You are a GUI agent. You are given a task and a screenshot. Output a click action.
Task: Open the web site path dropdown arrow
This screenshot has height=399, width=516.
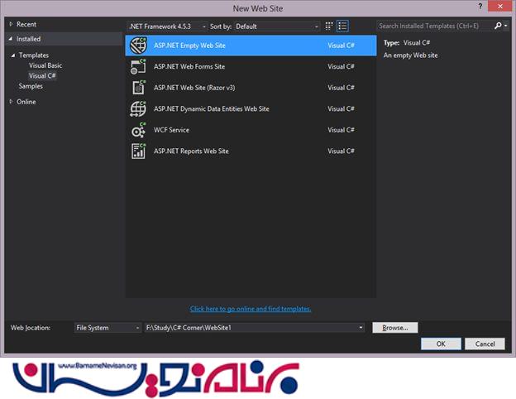coord(361,328)
